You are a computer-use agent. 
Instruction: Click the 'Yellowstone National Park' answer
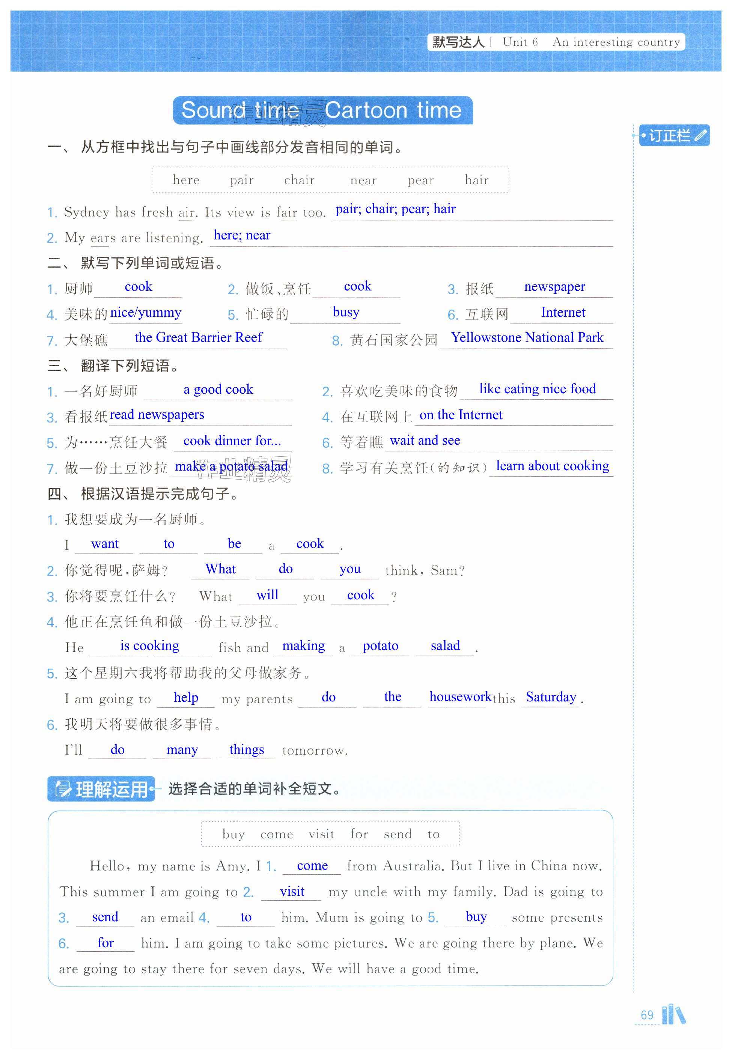tap(527, 337)
